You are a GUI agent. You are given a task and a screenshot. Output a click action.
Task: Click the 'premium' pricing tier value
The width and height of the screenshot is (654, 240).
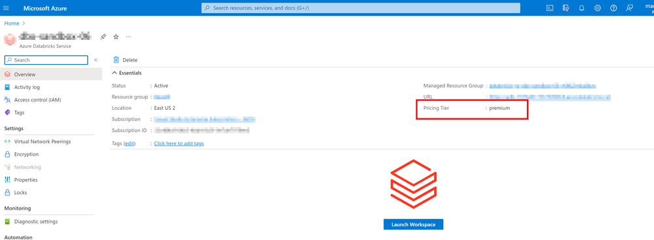pos(500,109)
